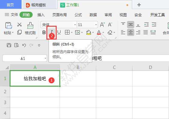
Task: Select row 2 header
Action: coord(5,92)
